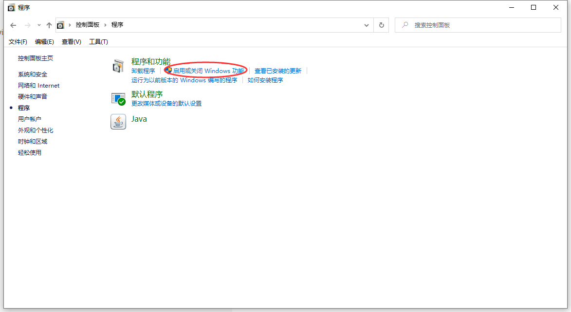Click the shield icon beside 启用或关闭 Windows 功能
Screen dimensions: 571x312
tap(168, 70)
